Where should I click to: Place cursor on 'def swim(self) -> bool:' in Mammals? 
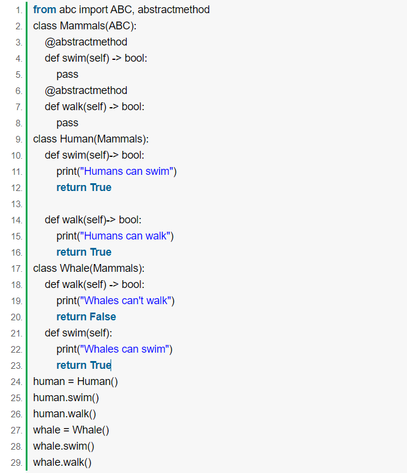pyautogui.click(x=96, y=58)
